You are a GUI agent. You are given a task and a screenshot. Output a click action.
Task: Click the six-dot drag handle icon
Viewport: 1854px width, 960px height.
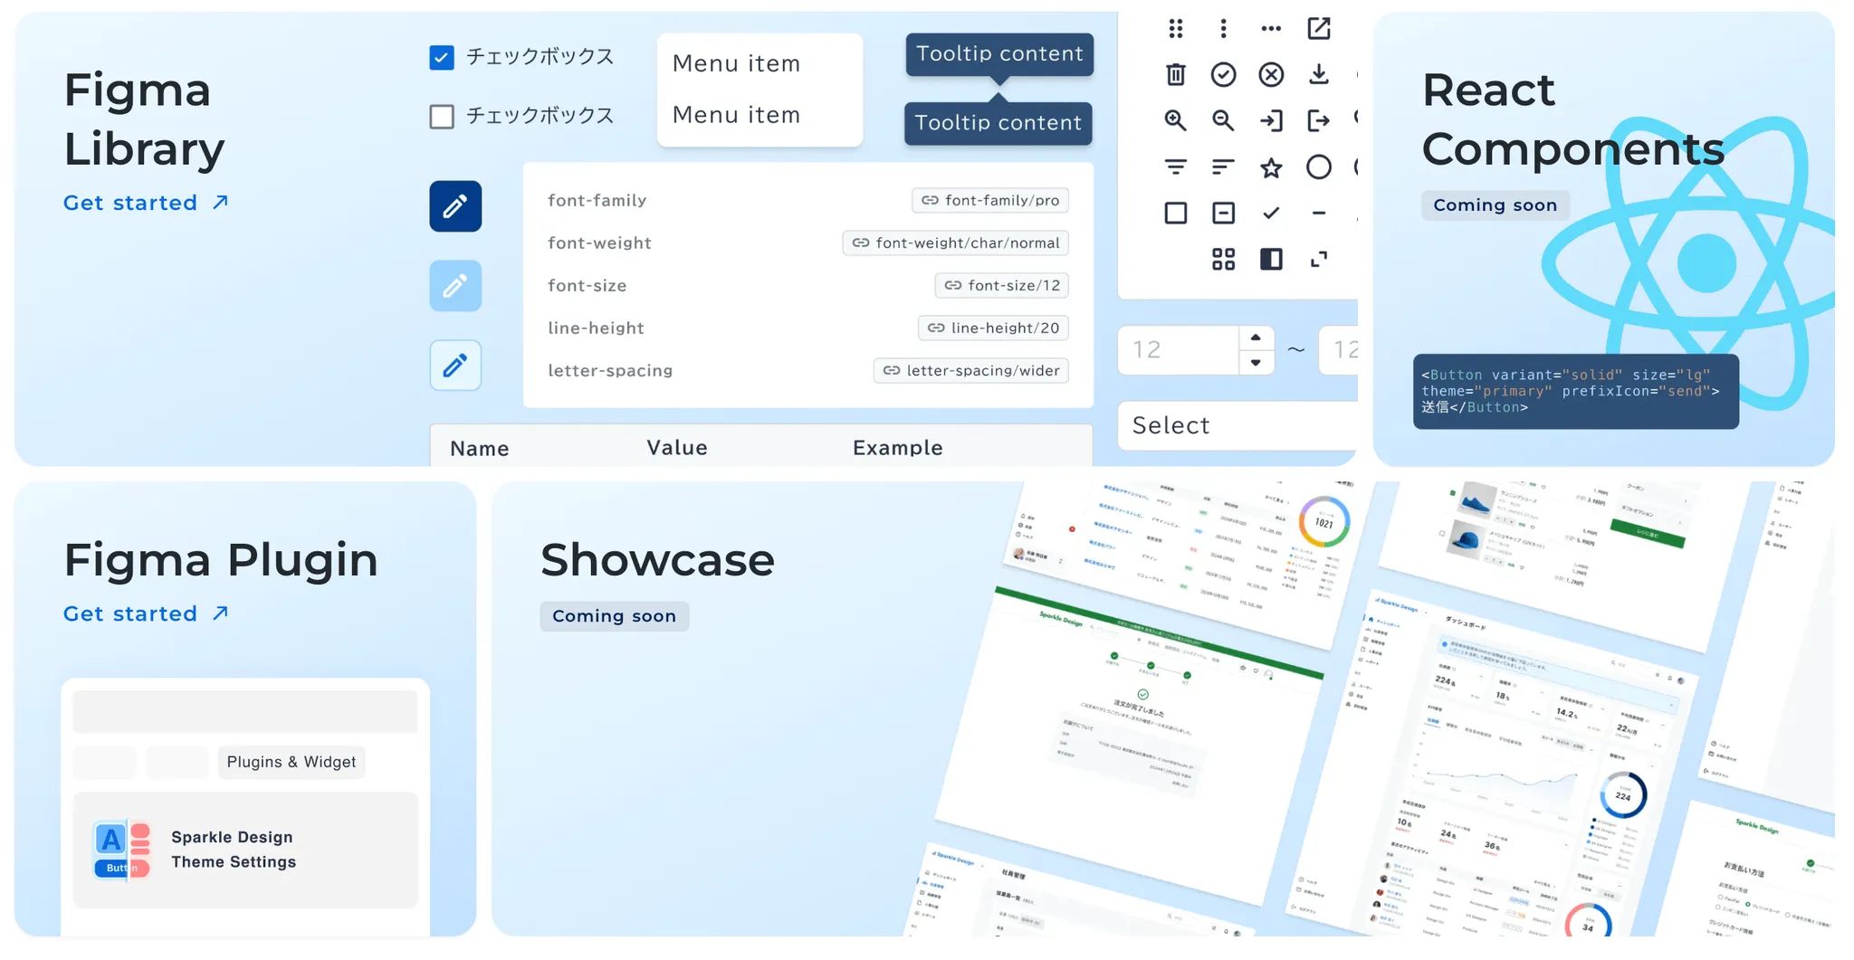(1175, 29)
